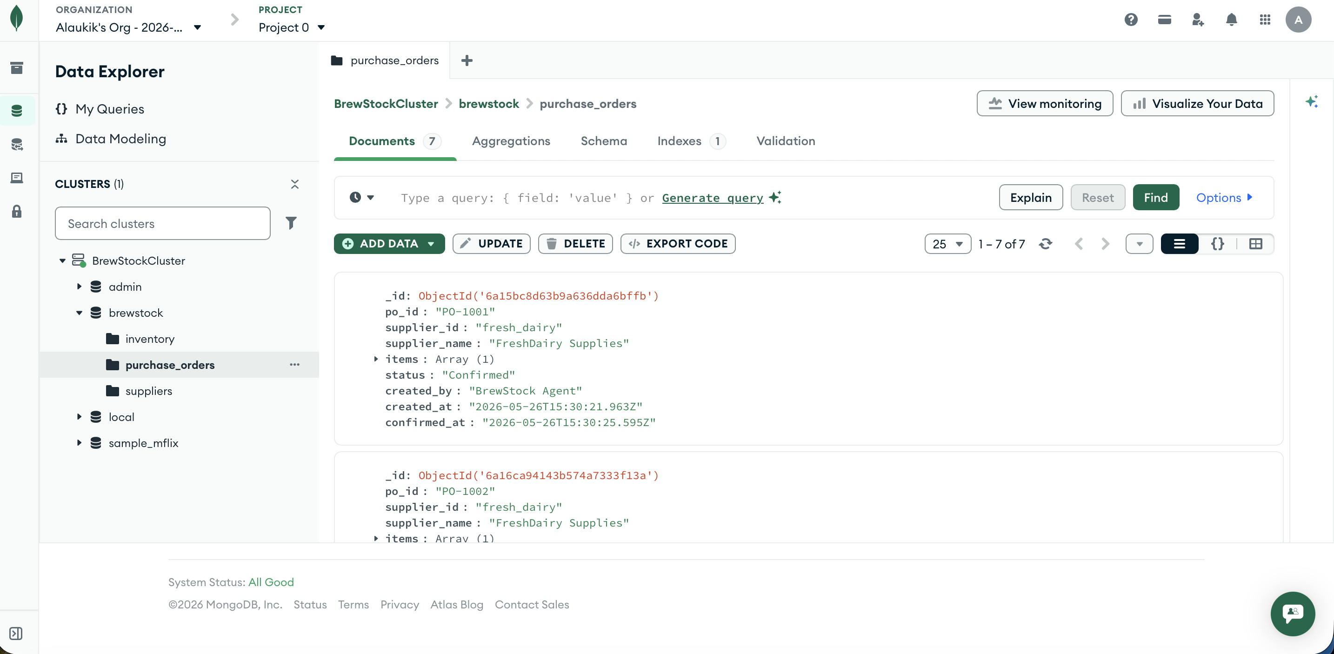Go to next page of documents

1105,244
